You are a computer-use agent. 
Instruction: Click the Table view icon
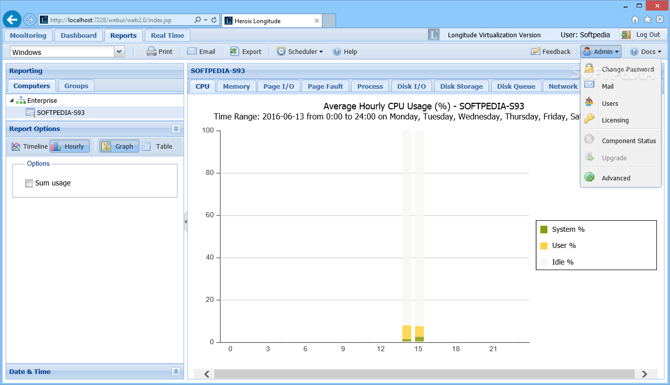click(x=146, y=147)
